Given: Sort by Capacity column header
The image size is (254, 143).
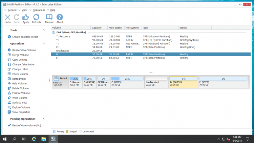Looking at the screenshot, I should pyautogui.click(x=99, y=28).
